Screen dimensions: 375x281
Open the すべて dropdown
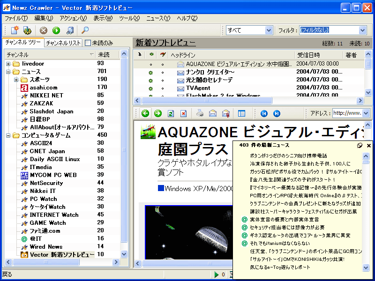tap(269, 30)
